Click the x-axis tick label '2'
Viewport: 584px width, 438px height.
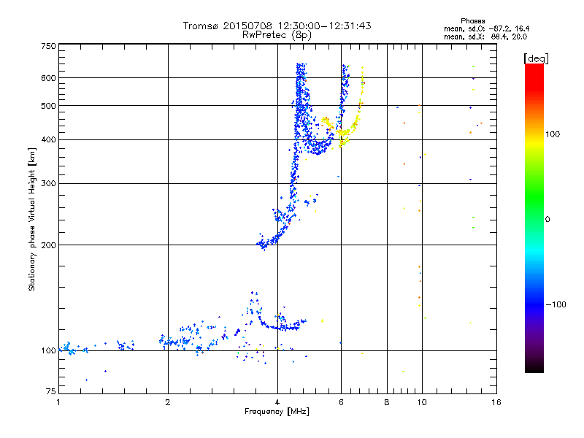point(168,402)
